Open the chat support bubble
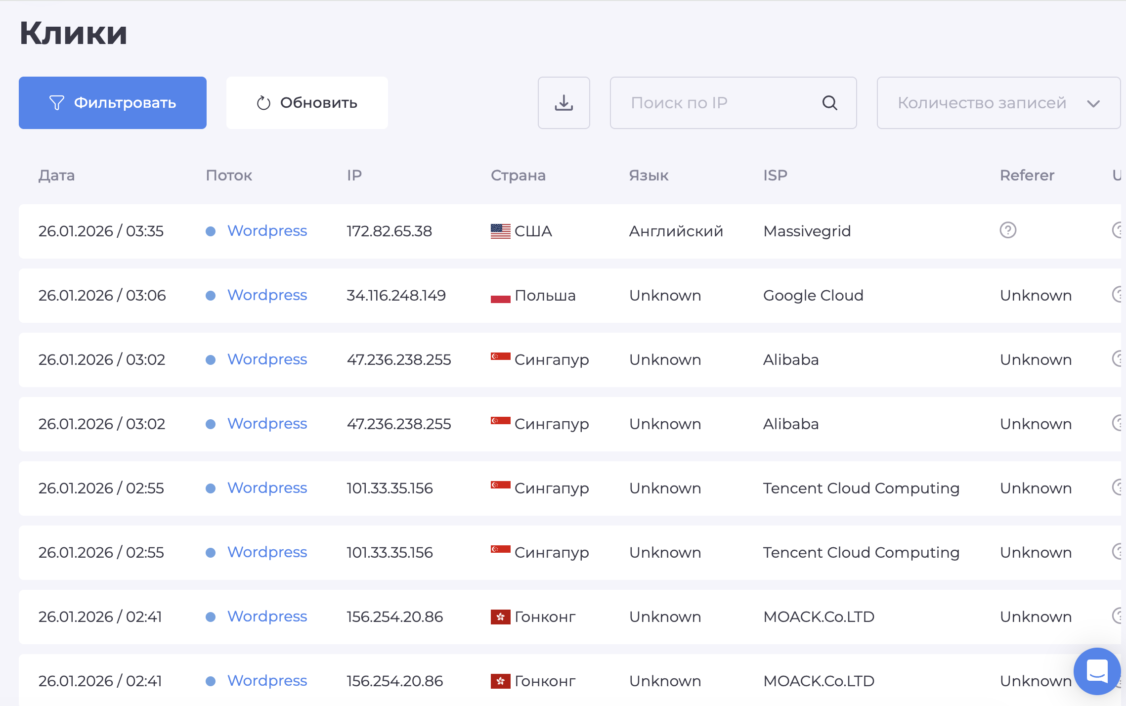Screen dimensions: 1126x706 (x=1097, y=671)
